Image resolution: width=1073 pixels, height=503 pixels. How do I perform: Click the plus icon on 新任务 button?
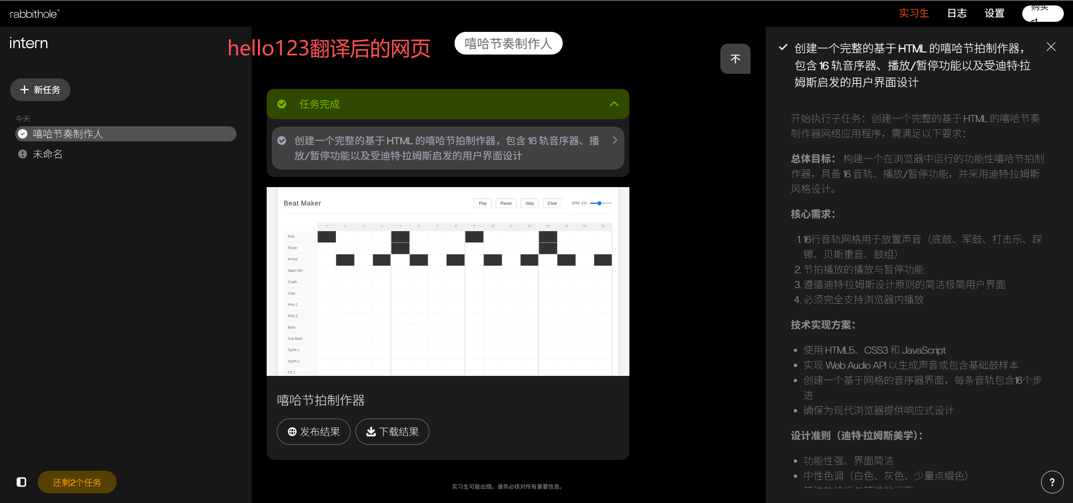(24, 89)
